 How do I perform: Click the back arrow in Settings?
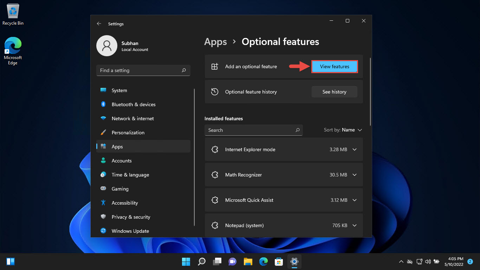pos(99,24)
